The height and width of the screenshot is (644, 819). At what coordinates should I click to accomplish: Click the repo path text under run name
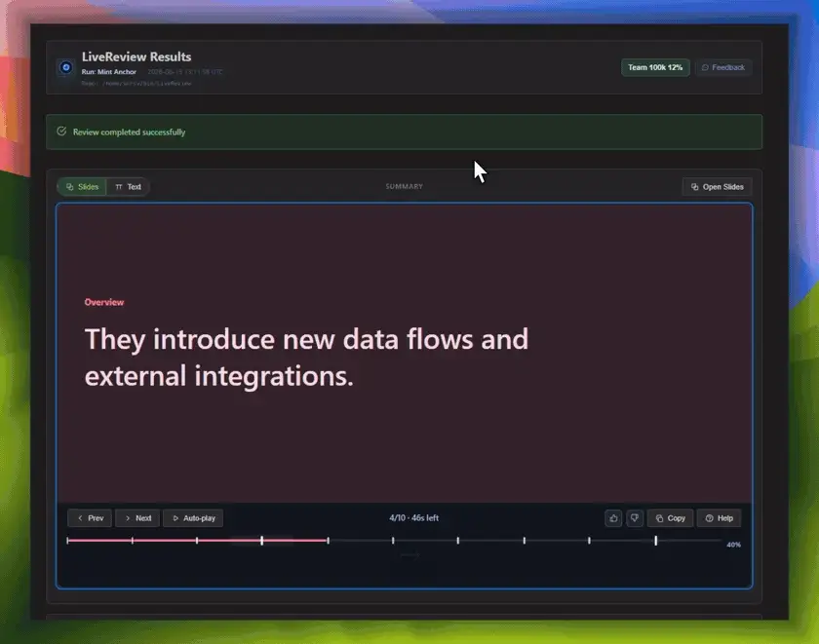coord(136,84)
